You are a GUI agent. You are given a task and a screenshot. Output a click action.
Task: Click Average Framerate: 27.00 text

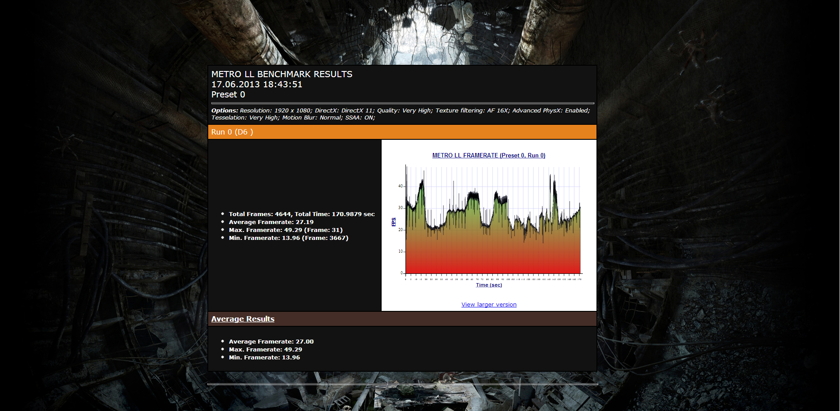pyautogui.click(x=271, y=341)
